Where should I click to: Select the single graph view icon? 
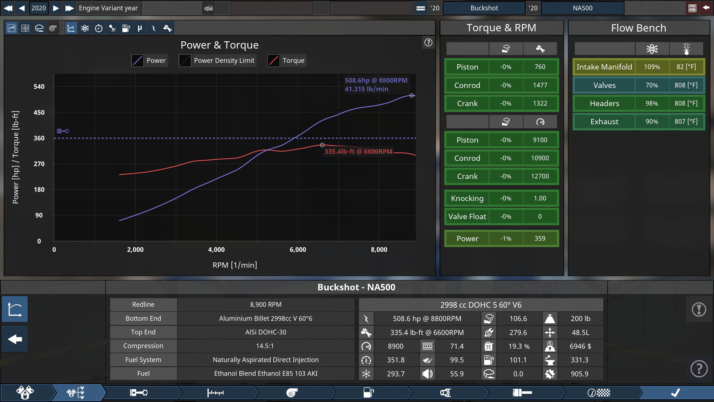[x=12, y=28]
